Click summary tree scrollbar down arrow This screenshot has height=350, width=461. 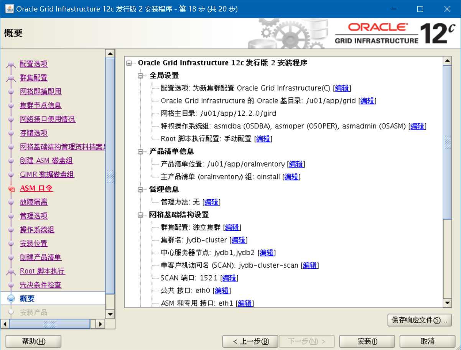[x=447, y=303]
